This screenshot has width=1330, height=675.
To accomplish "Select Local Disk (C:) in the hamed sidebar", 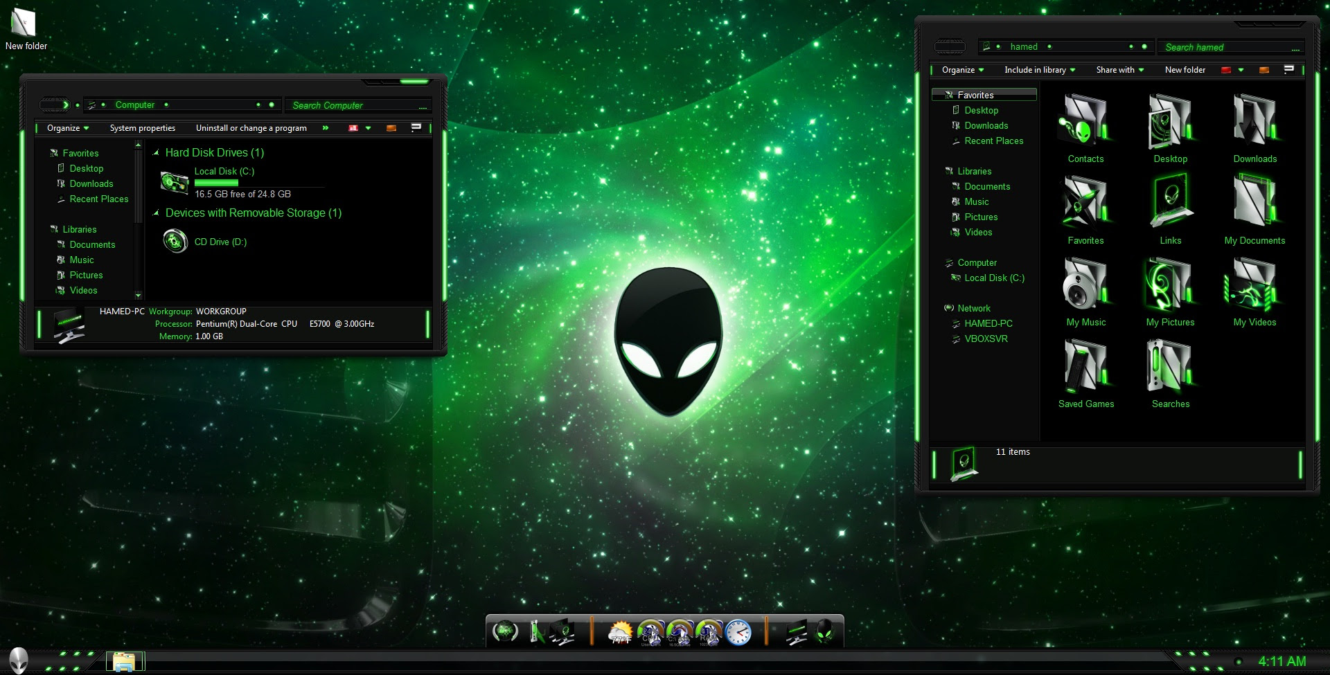I will [994, 278].
